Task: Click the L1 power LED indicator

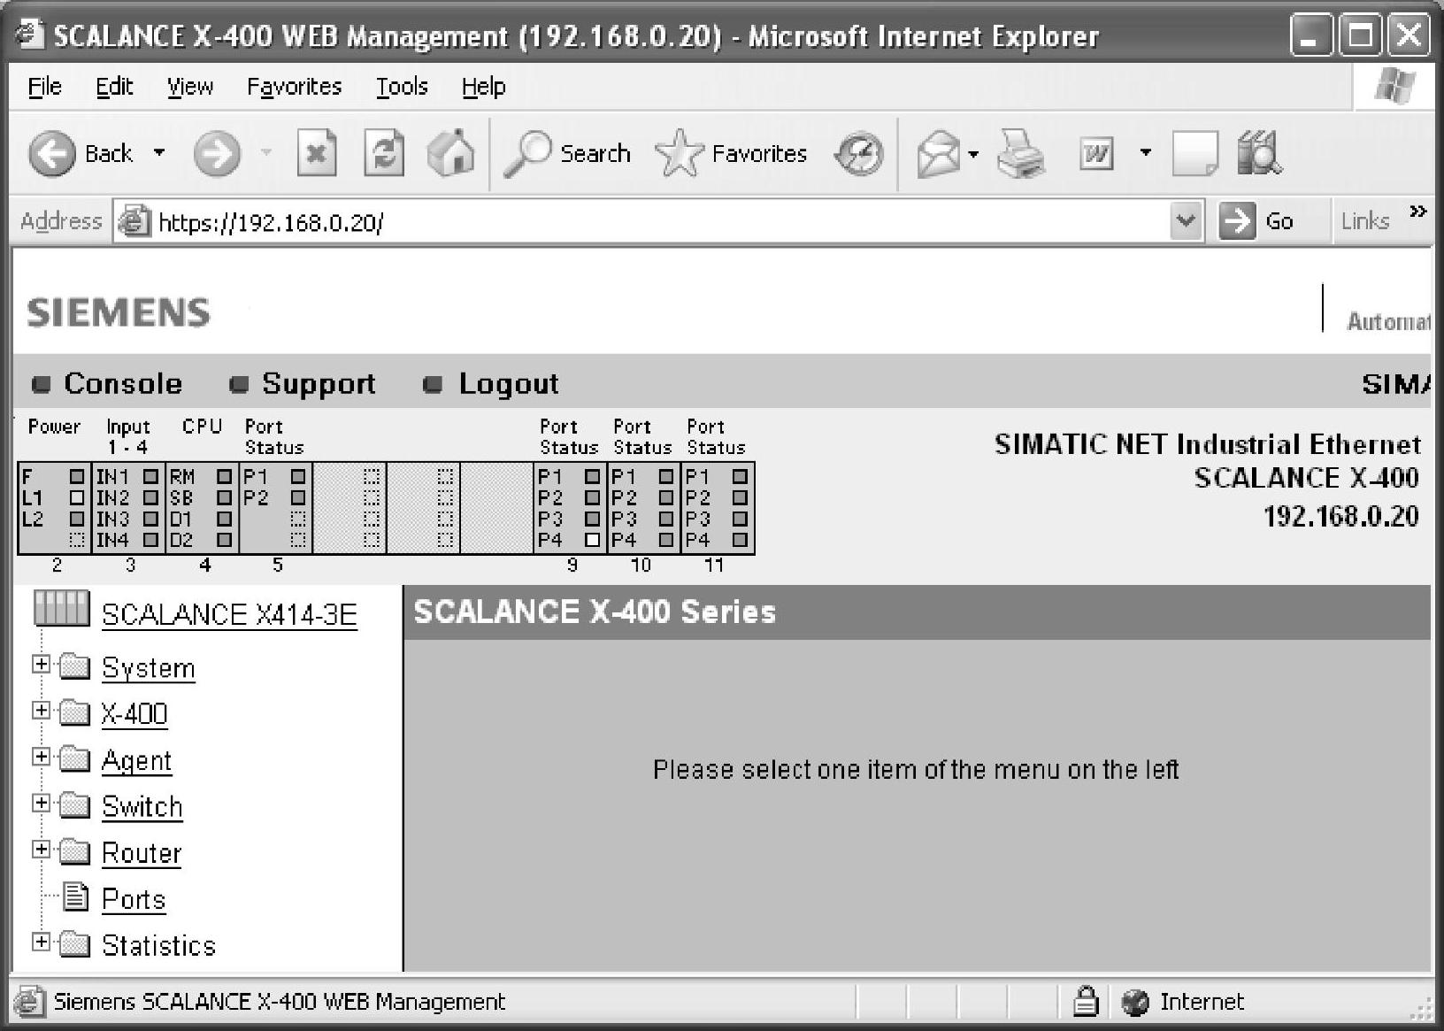Action: [77, 497]
